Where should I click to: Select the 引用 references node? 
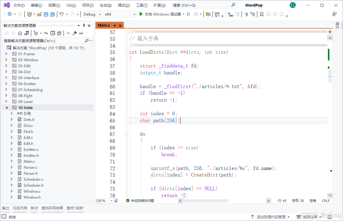(27, 113)
